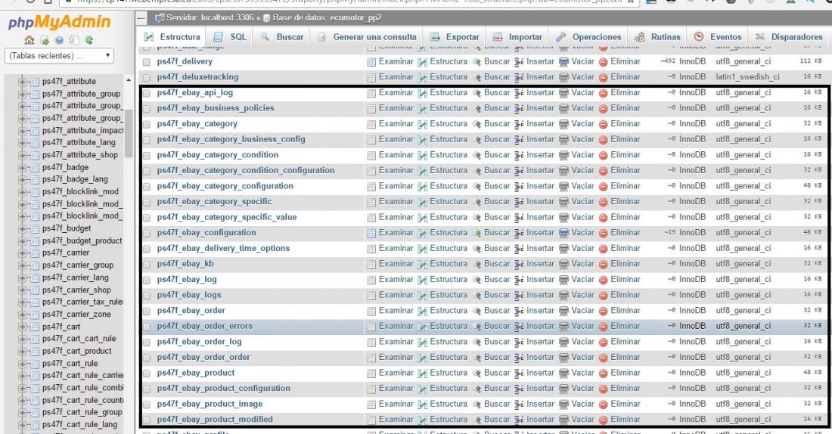Open the Operaciones tab
Screen dimensions: 832x434
pyautogui.click(x=588, y=37)
